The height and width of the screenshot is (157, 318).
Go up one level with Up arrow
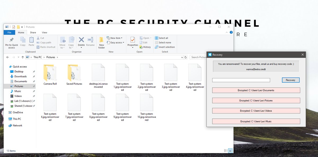click(23, 57)
